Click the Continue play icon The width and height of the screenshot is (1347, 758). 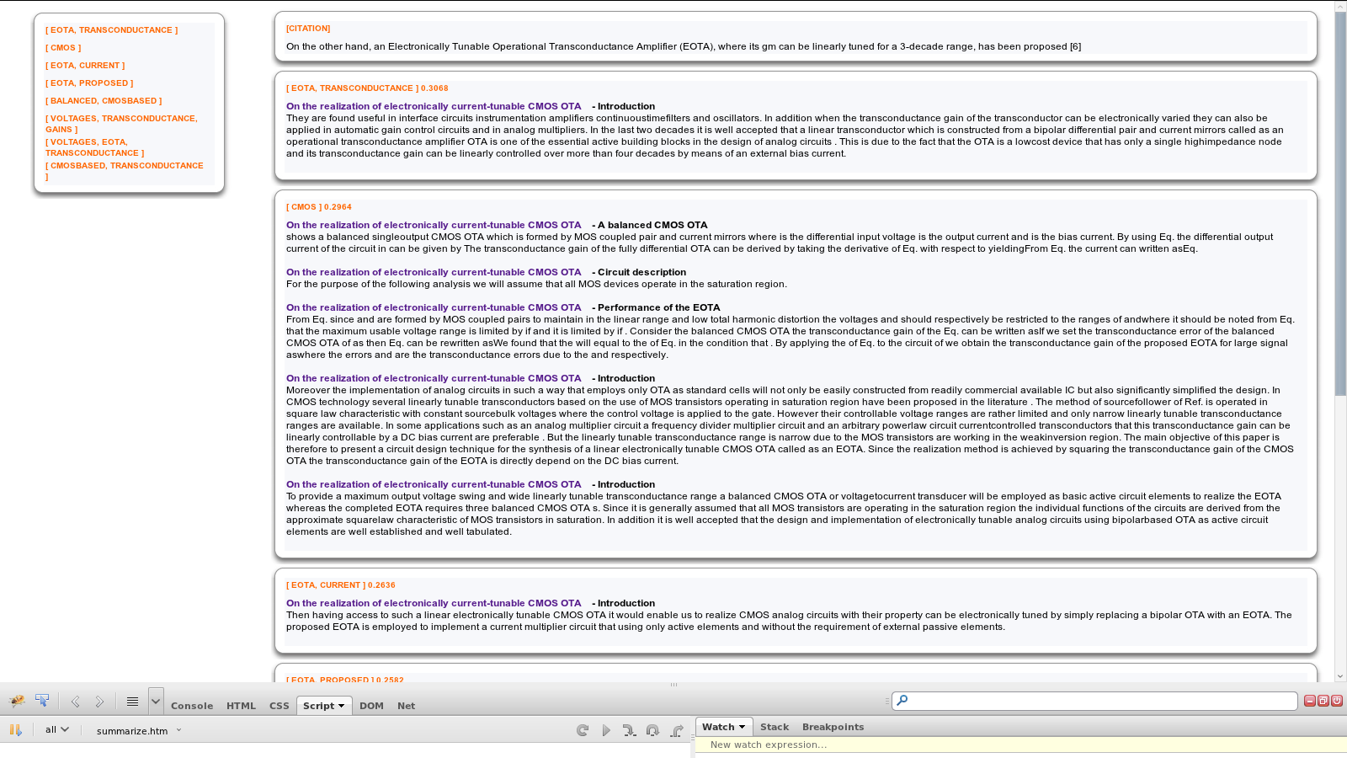coord(606,730)
